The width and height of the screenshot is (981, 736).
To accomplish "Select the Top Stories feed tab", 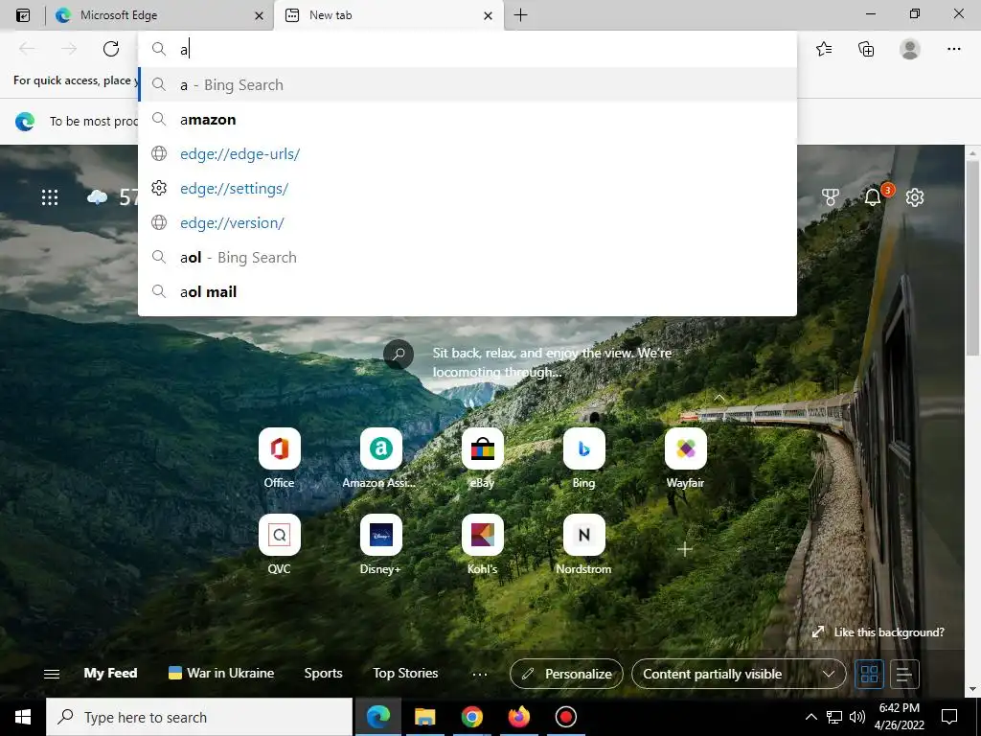I will (x=405, y=673).
